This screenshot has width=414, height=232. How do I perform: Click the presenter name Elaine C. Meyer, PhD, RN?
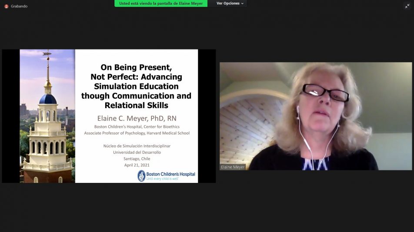(x=136, y=118)
